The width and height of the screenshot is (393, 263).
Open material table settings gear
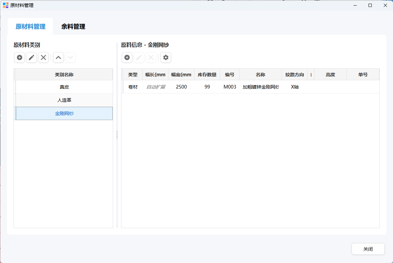166,58
